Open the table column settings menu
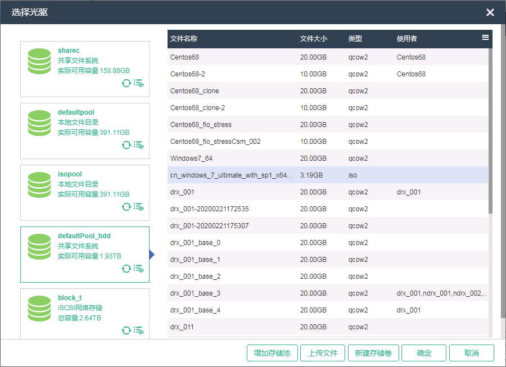 coord(485,38)
